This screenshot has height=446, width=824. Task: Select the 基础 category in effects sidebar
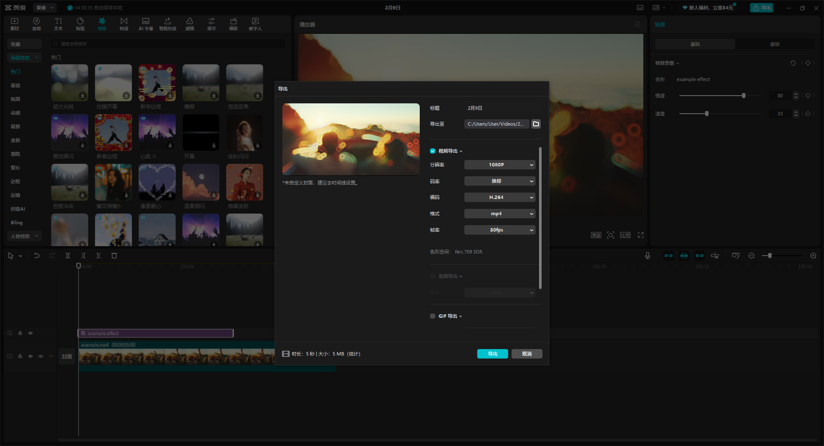15,85
